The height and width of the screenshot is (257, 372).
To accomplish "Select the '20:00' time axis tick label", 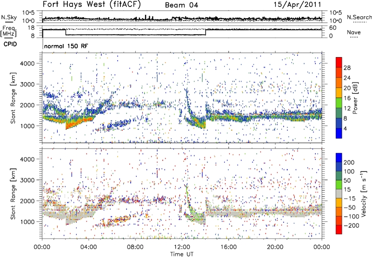I will pos(275,247).
